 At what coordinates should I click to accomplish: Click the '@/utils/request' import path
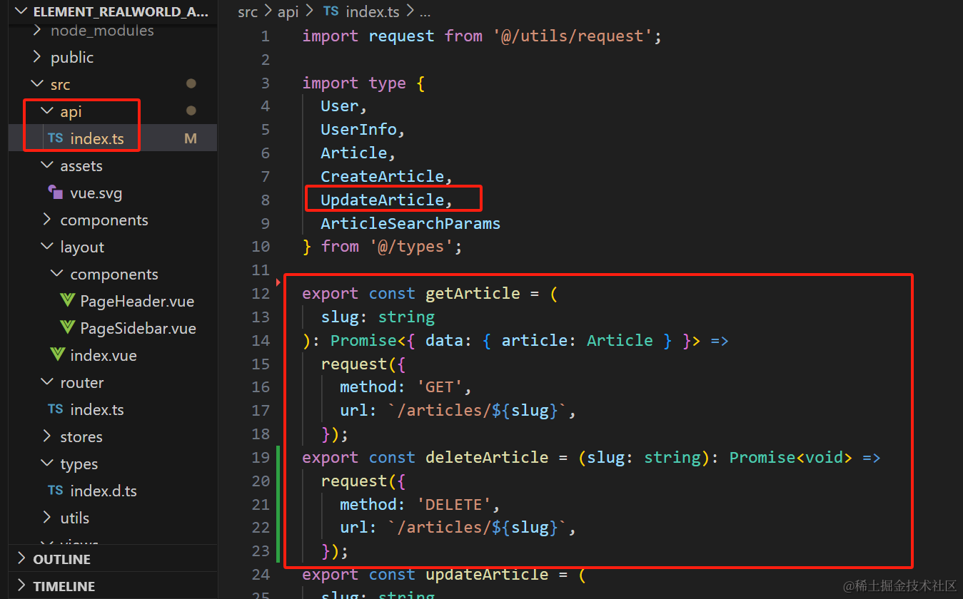pos(573,36)
